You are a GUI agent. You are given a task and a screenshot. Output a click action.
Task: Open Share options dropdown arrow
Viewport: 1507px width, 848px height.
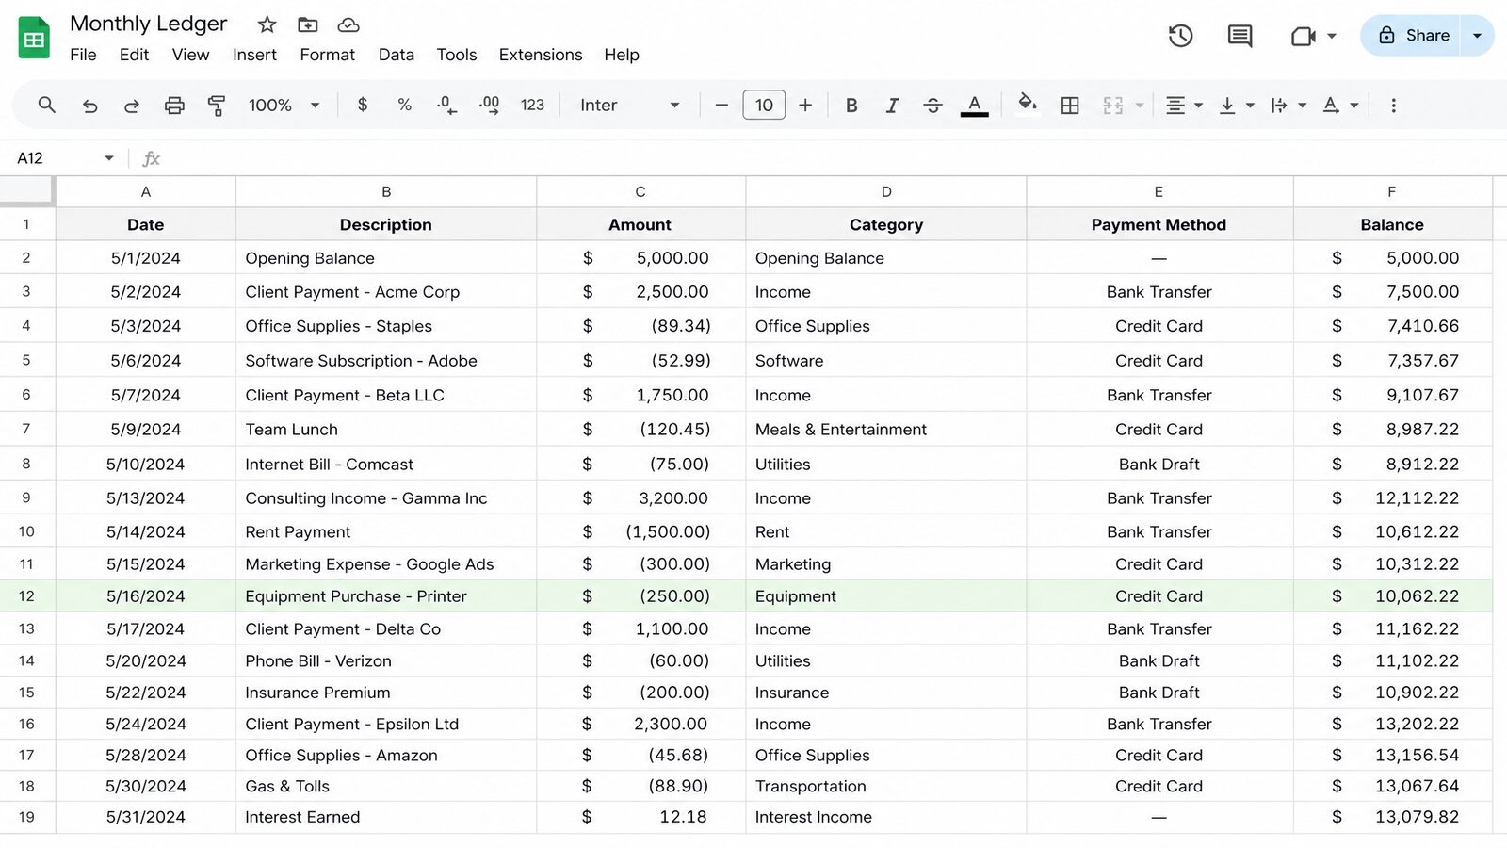pyautogui.click(x=1477, y=36)
